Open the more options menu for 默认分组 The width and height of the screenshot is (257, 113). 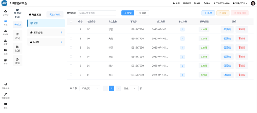(x=62, y=33)
